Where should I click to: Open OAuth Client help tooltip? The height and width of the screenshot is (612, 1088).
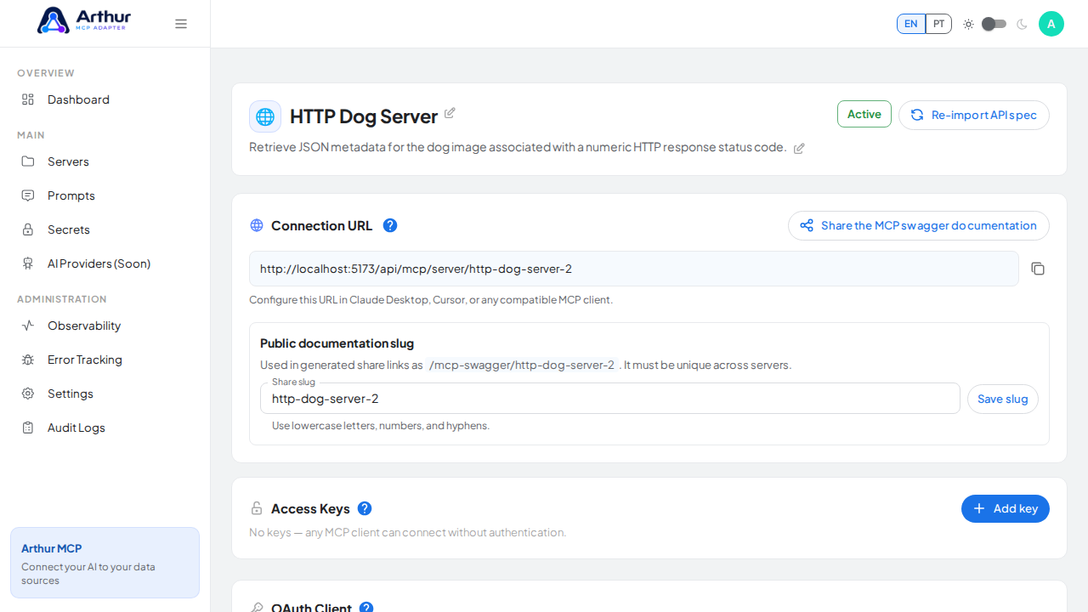tap(366, 608)
